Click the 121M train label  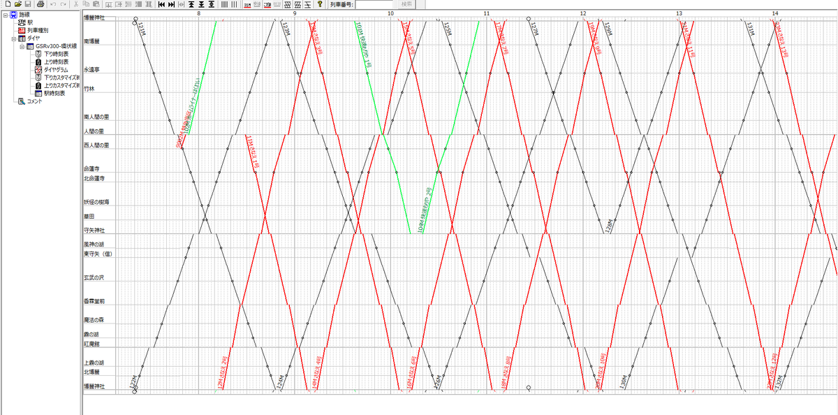tap(141, 29)
